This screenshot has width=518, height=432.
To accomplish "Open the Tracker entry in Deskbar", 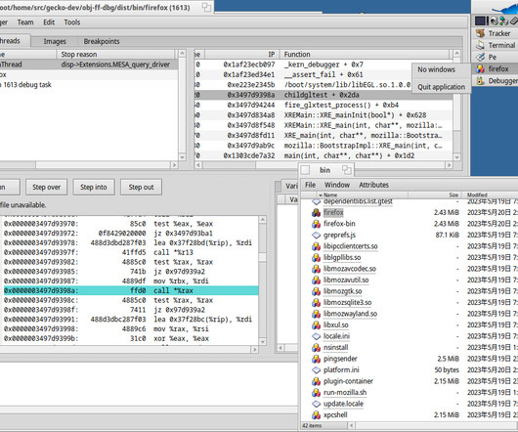I will click(x=495, y=33).
